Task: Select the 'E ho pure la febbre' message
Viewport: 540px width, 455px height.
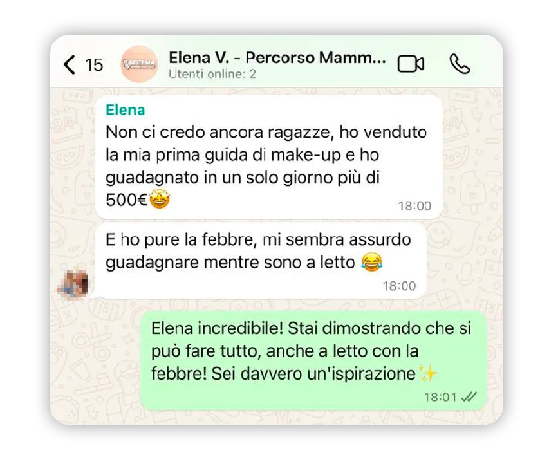Action: pos(261,260)
